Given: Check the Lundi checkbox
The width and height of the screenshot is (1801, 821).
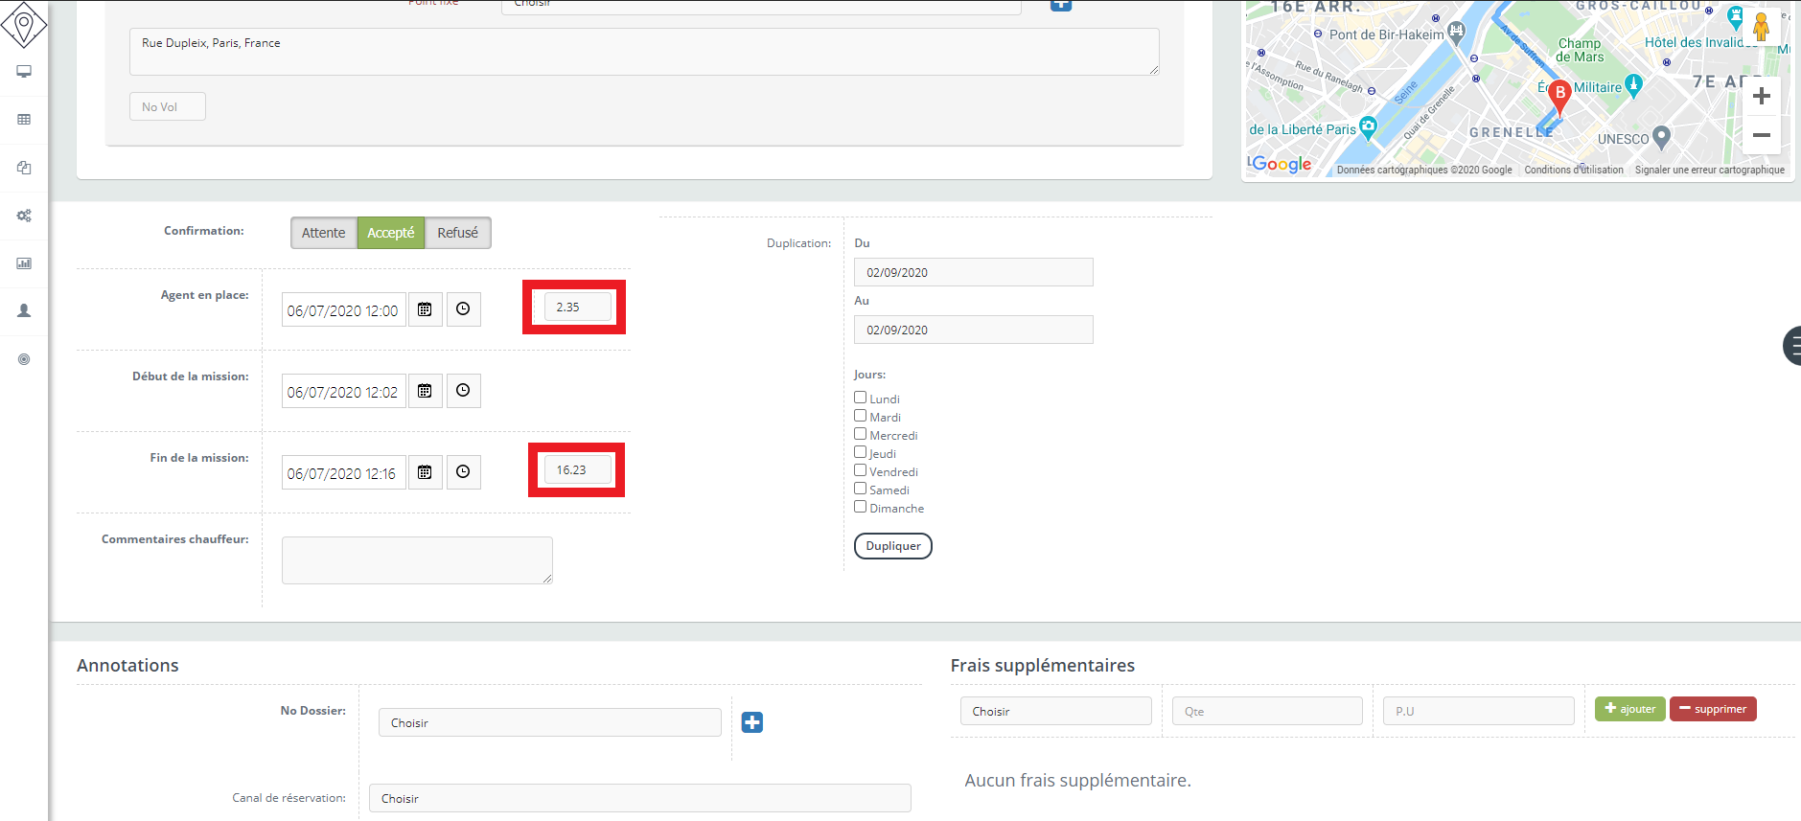Looking at the screenshot, I should pos(861,398).
